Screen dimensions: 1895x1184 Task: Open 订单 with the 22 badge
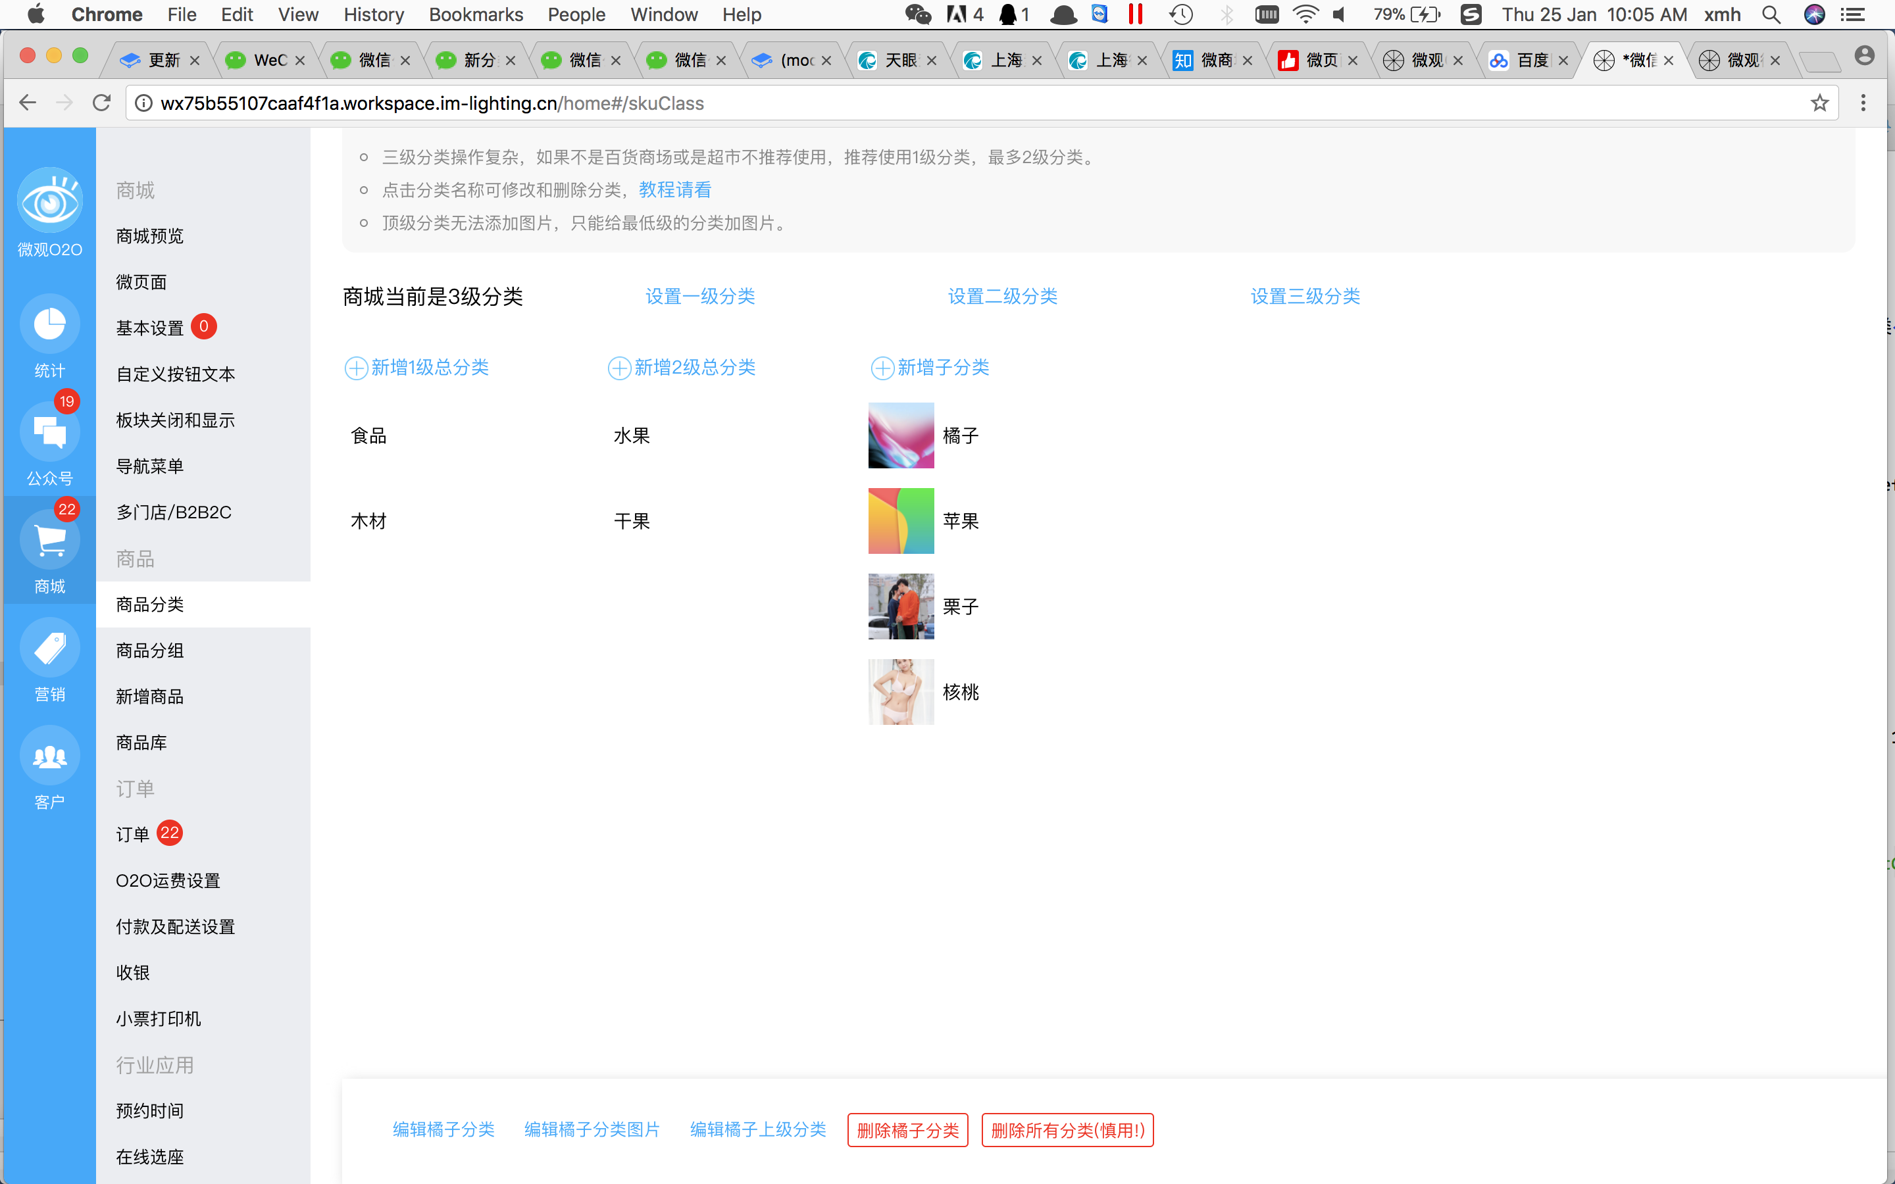tap(149, 834)
